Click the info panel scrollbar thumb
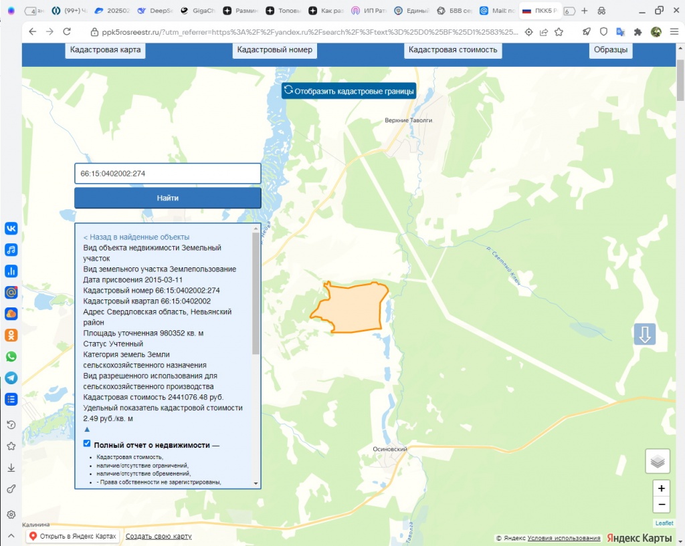Image resolution: width=685 pixels, height=546 pixels. point(256,293)
